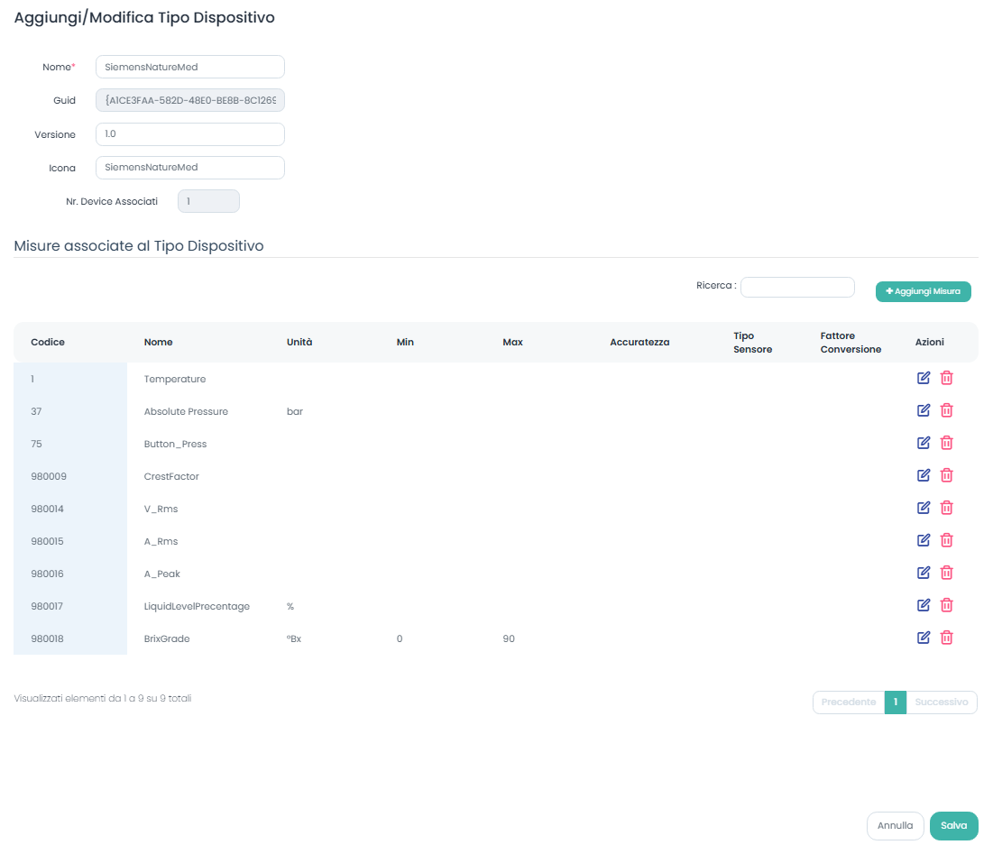
Task: Edit the Temperature measure row
Action: [x=923, y=378]
